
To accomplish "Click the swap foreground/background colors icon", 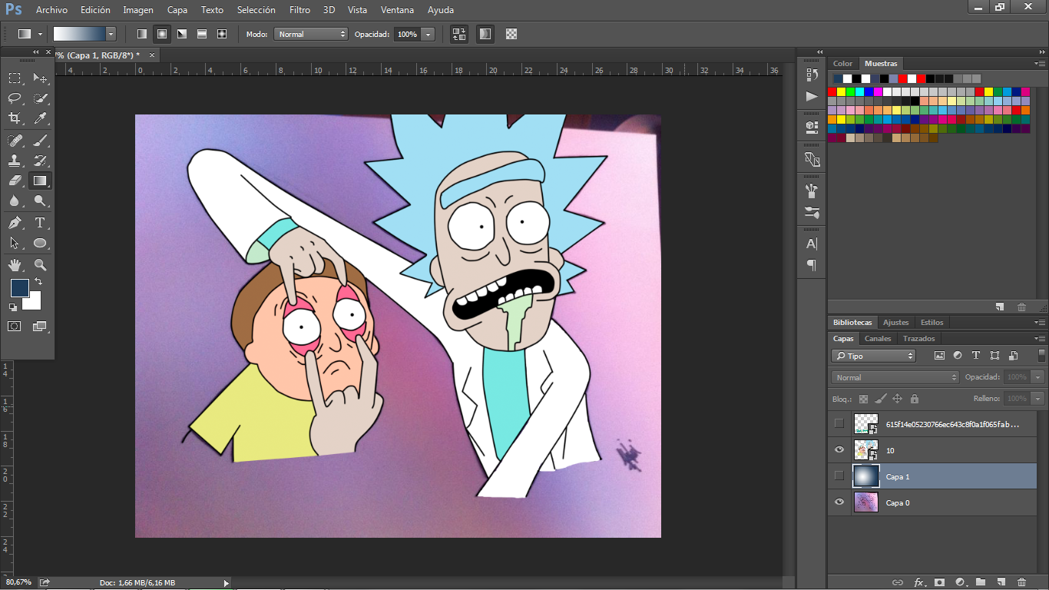I will 38,282.
